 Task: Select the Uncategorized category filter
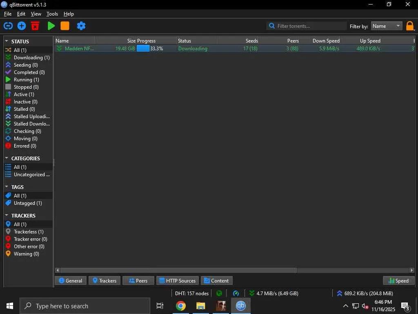click(28, 175)
